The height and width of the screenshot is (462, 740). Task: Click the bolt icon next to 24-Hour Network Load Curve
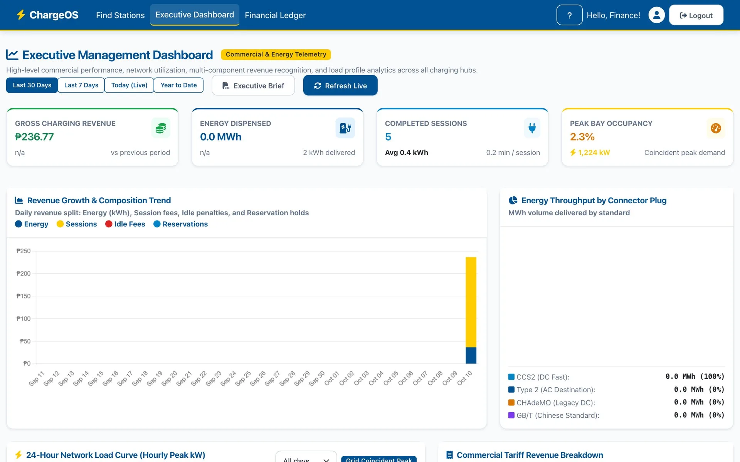coord(18,455)
